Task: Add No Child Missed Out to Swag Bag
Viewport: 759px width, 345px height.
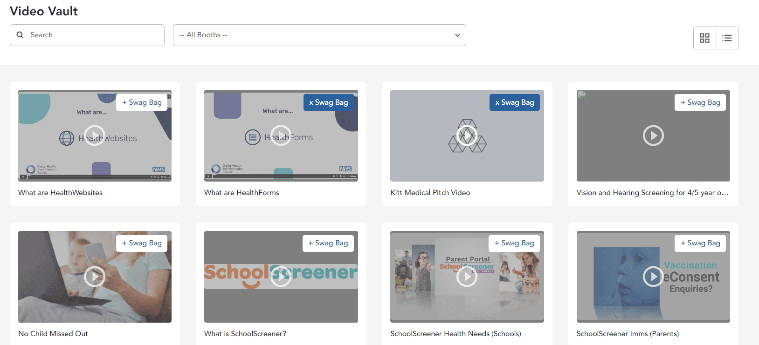Action: (x=142, y=243)
